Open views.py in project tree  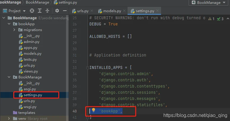coord(28,71)
